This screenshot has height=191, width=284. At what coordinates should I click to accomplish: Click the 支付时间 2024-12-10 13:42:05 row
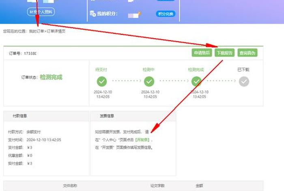pyautogui.click(x=34, y=140)
